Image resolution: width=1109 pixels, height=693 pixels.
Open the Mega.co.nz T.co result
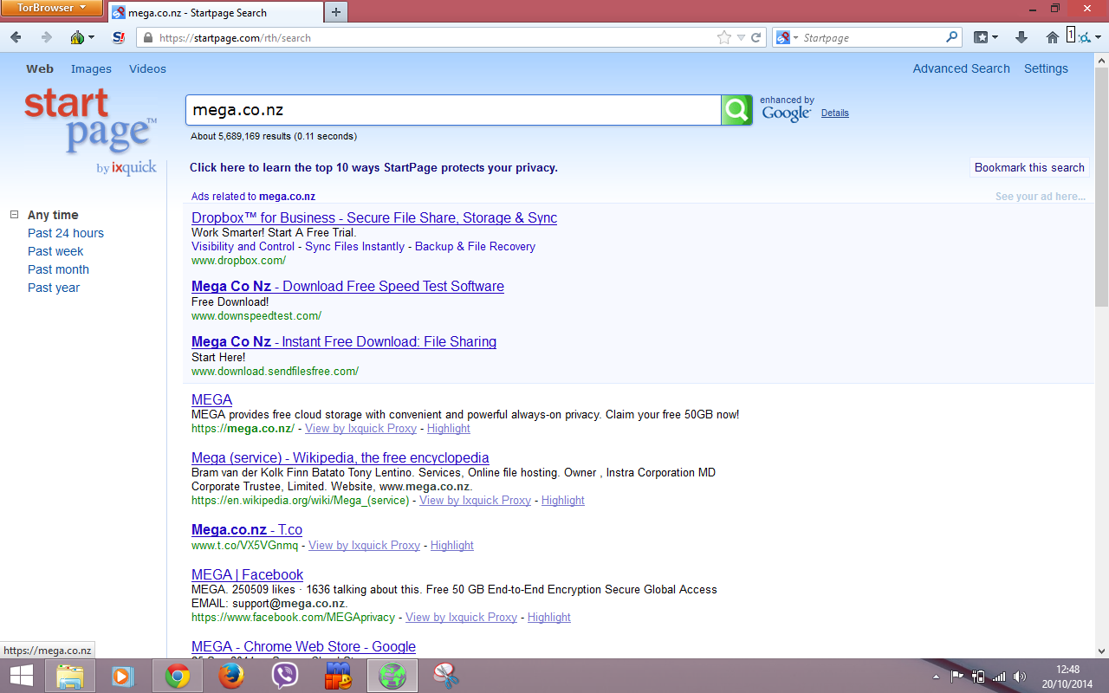(x=247, y=530)
